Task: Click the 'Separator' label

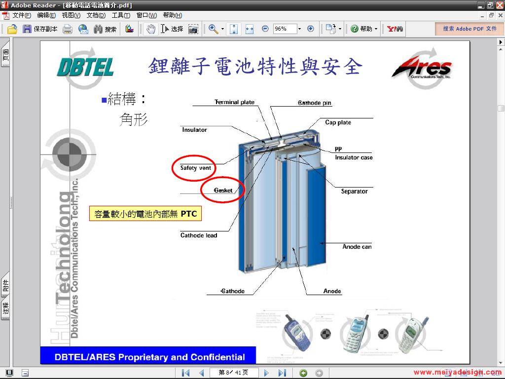Action: [x=354, y=191]
